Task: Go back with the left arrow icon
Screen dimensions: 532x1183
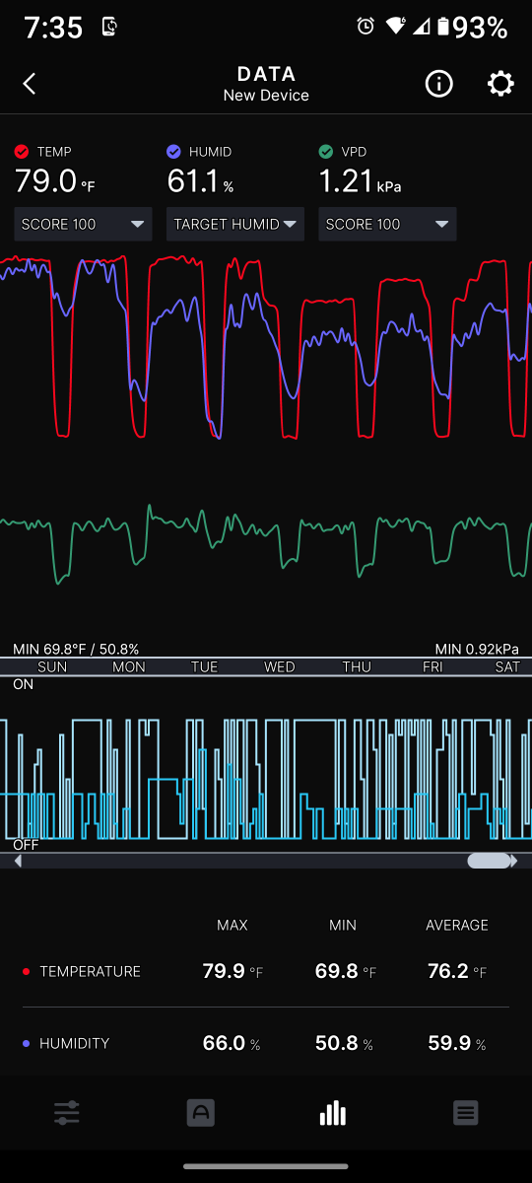Action: click(x=30, y=84)
